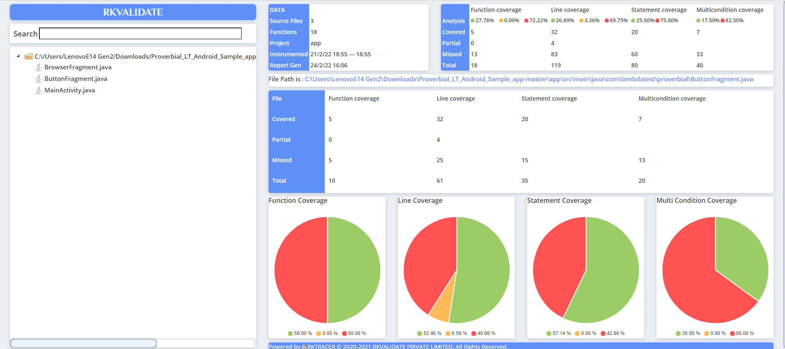785x349 pixels.
Task: Toggle orange 6.56 % legend in Line Coverage
Action: pos(456,333)
